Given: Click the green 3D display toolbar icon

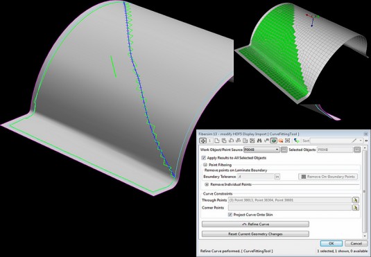Looking at the screenshot, I should [x=273, y=141].
